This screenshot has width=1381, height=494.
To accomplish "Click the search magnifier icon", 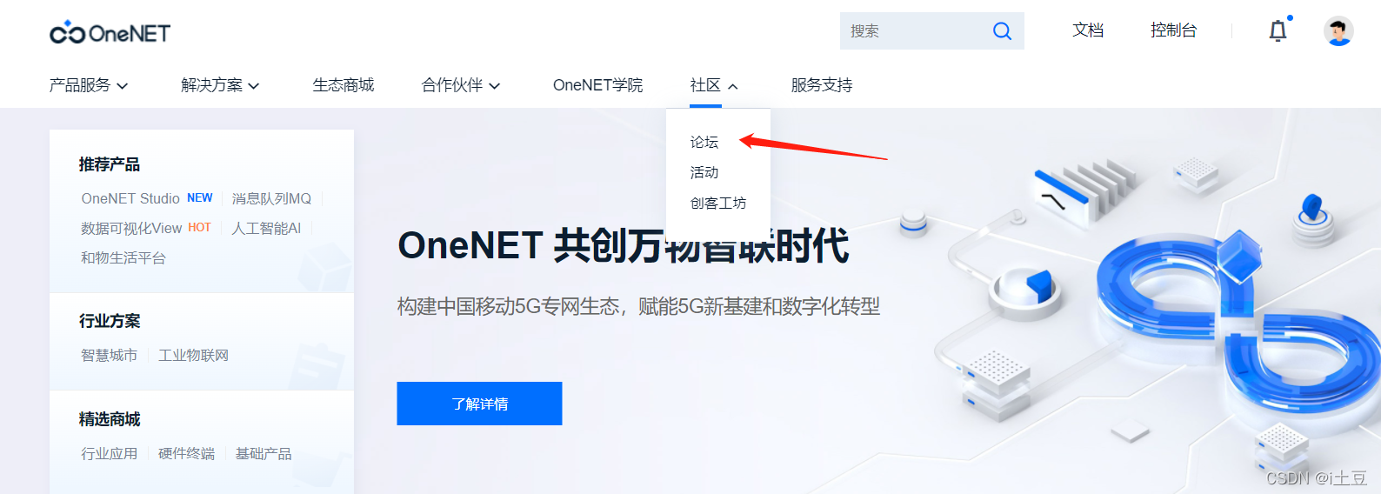I will click(1002, 31).
